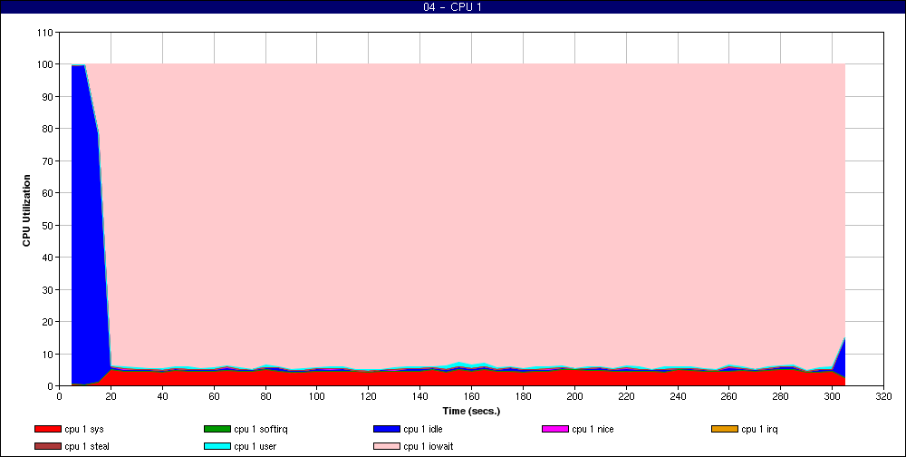
Task: Click the x-axis value 180
Action: click(523, 396)
